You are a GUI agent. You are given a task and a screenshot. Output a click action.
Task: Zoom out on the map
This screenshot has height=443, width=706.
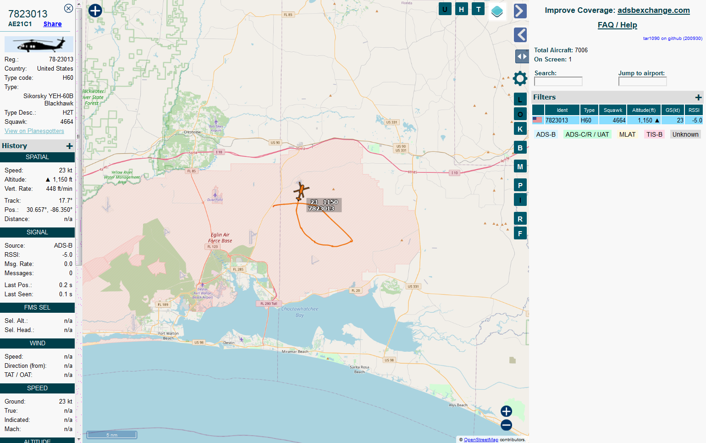point(506,425)
